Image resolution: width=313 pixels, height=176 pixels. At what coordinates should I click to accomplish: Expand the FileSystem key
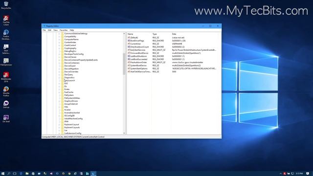(59, 95)
